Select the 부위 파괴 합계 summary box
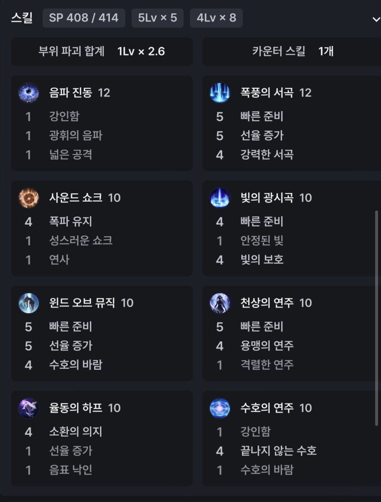Viewport: 381px width, 502px height. (102, 51)
